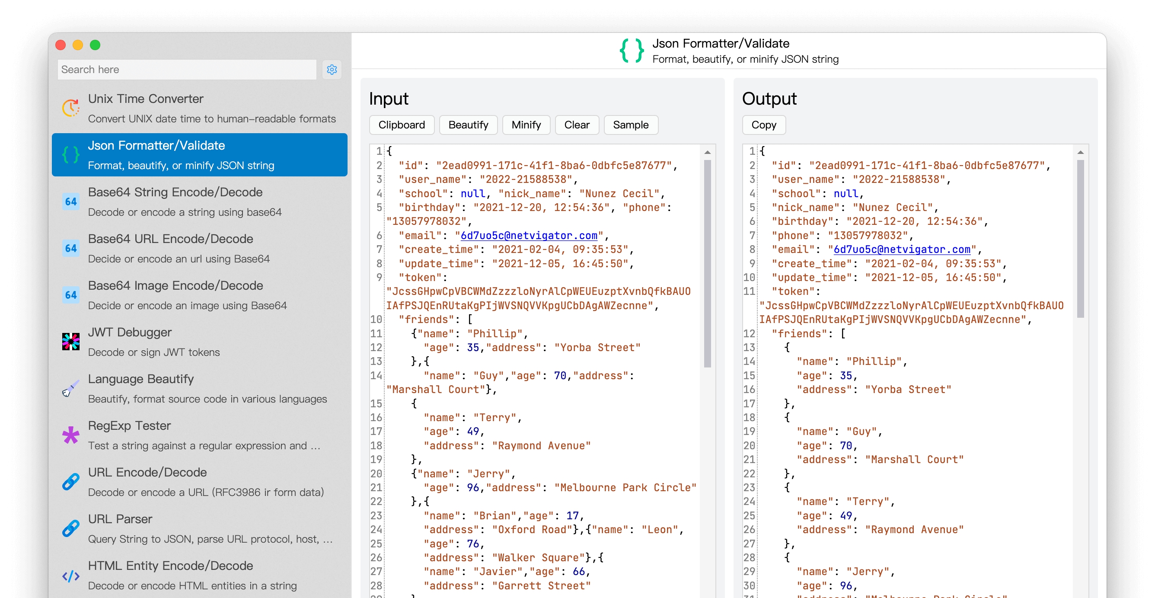Select Base64 URL Encode/Decode in sidebar
The height and width of the screenshot is (598, 1155).
click(x=199, y=248)
